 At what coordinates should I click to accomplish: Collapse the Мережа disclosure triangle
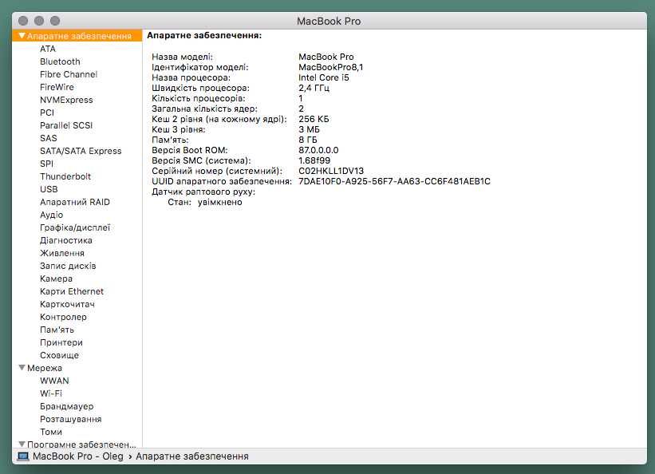(22, 368)
